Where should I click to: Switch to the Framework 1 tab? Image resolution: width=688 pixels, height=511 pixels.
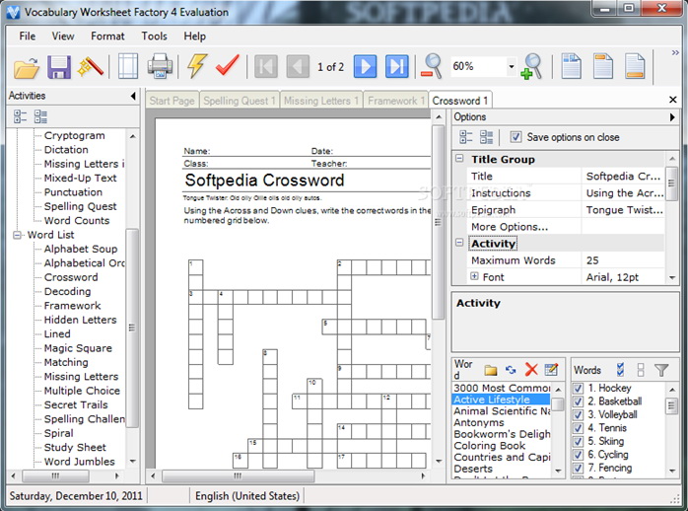click(x=396, y=101)
